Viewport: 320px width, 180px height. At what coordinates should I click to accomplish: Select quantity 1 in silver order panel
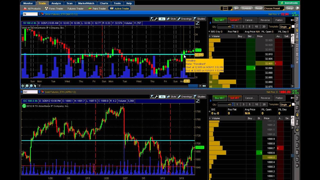[237, 26]
